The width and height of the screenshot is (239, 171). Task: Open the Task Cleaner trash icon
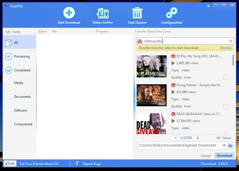click(137, 13)
